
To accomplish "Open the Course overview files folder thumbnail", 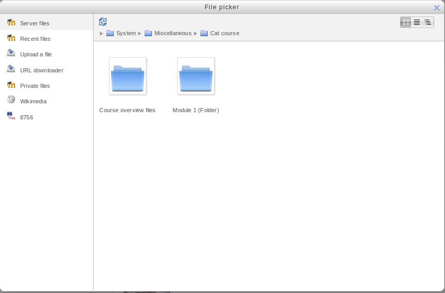I will tap(128, 76).
